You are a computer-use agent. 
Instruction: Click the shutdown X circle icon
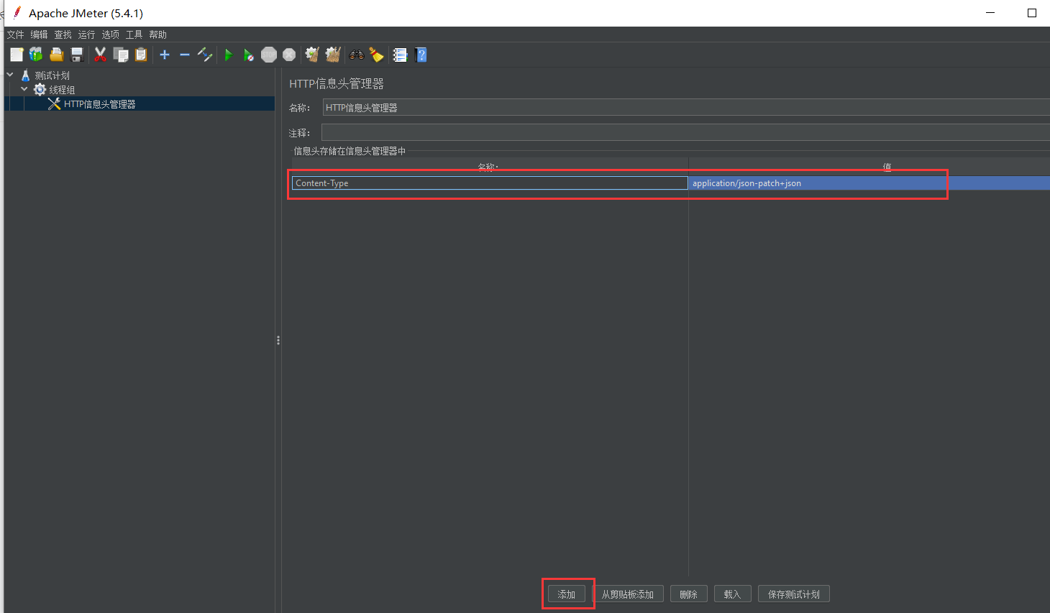(289, 55)
